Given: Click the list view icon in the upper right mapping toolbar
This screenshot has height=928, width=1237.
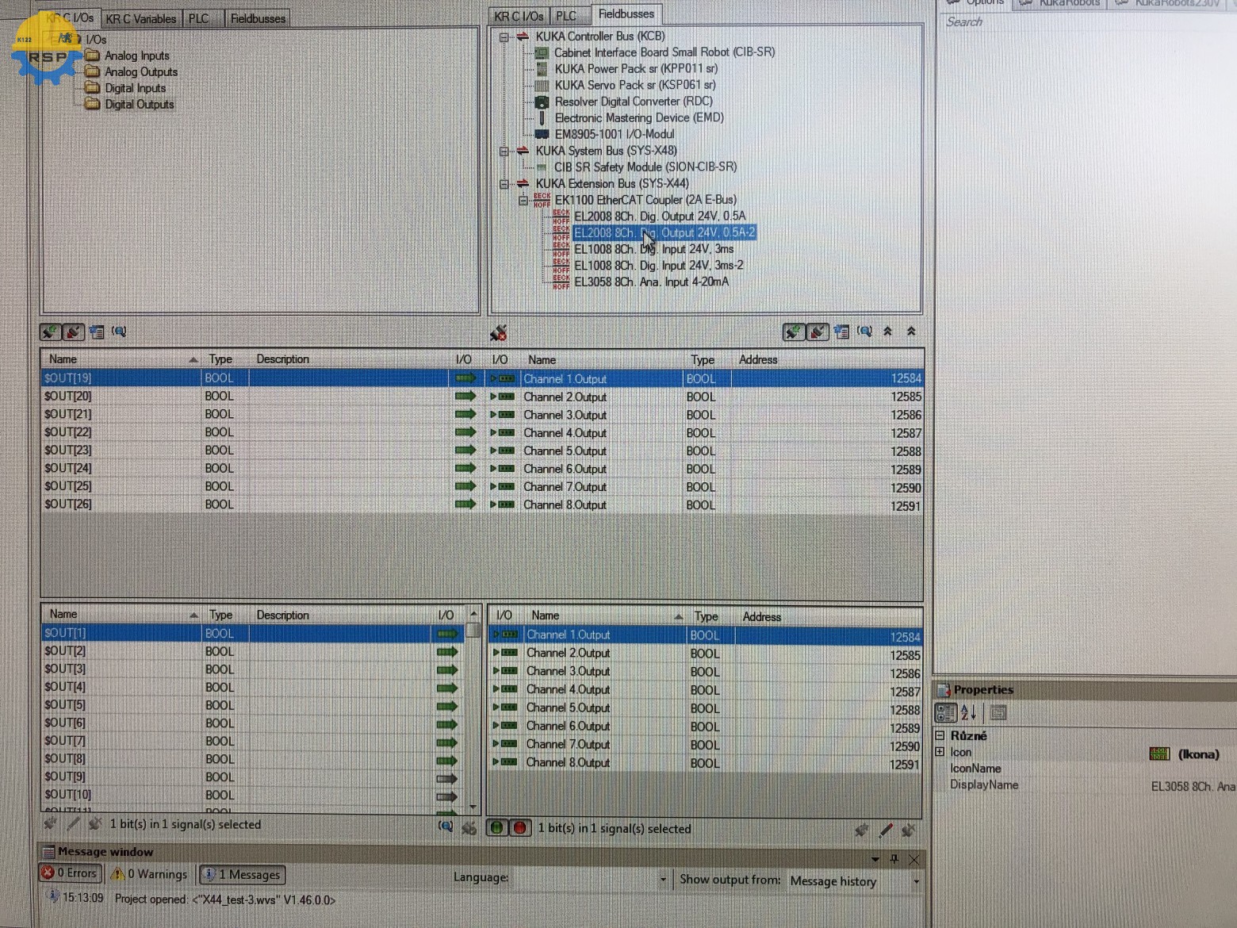Looking at the screenshot, I should (841, 332).
